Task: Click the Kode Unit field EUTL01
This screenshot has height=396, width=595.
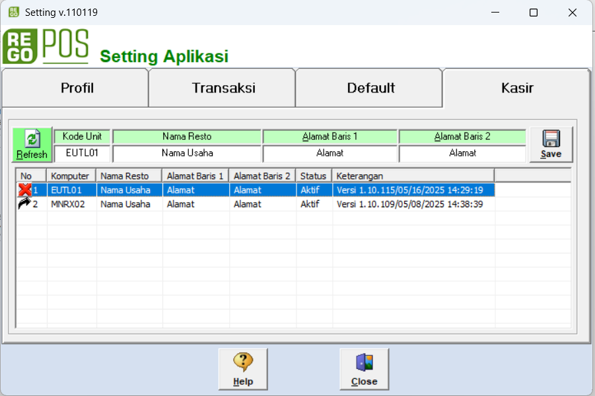Action: (x=82, y=153)
